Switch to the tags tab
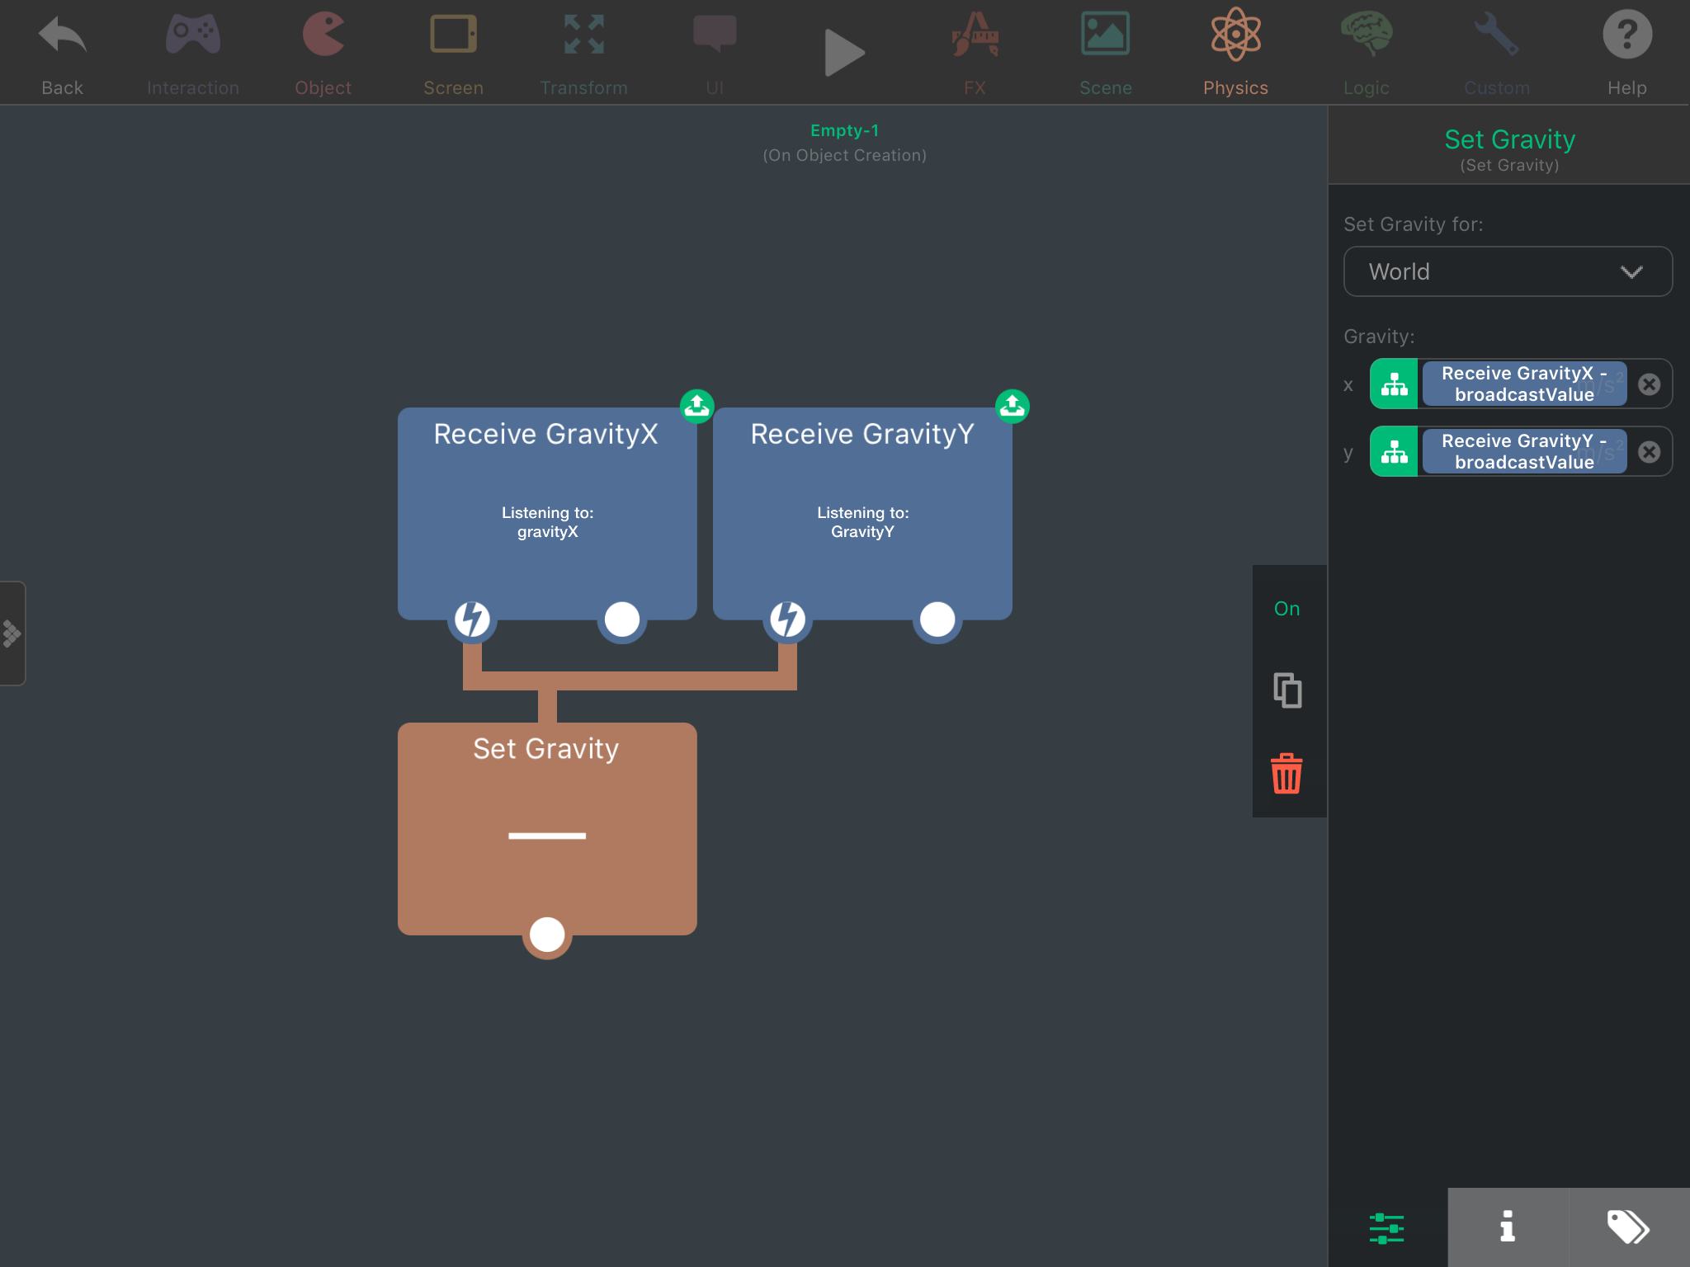Image resolution: width=1690 pixels, height=1267 pixels. pyautogui.click(x=1628, y=1227)
